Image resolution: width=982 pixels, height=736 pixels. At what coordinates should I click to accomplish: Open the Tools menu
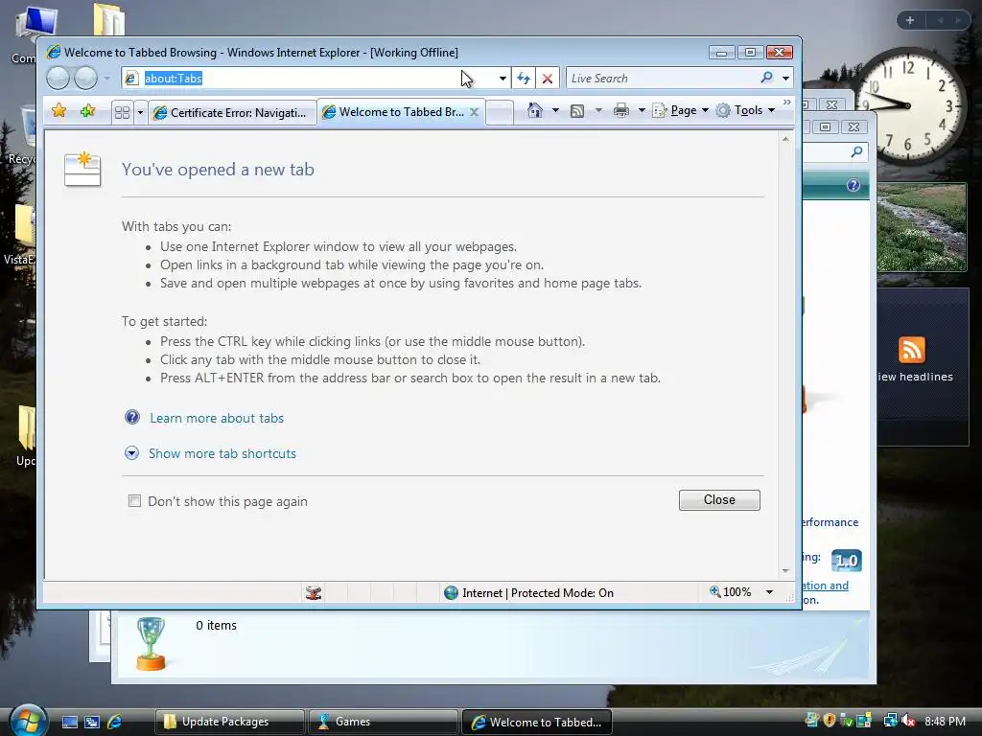pos(746,111)
